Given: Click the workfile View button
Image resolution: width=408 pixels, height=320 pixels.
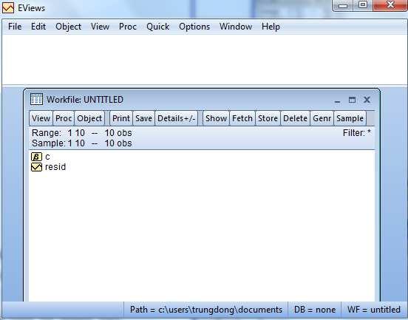Looking at the screenshot, I should (x=41, y=118).
